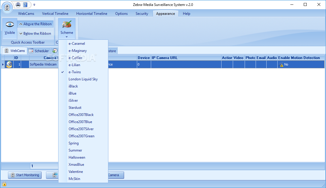Select Below the Ribbon option
This screenshot has width=326, height=188.
(35, 34)
